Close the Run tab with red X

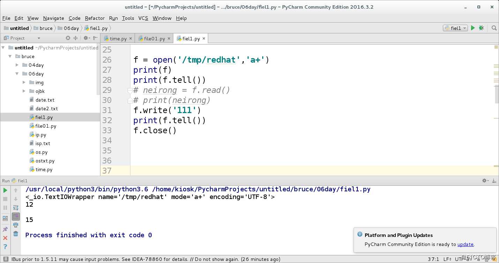(5, 238)
